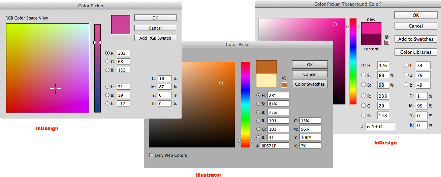Select the L radio button in InDesign picker

tap(107, 87)
